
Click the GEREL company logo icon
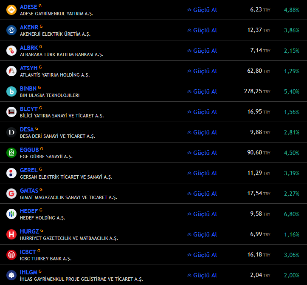[x=11, y=173]
